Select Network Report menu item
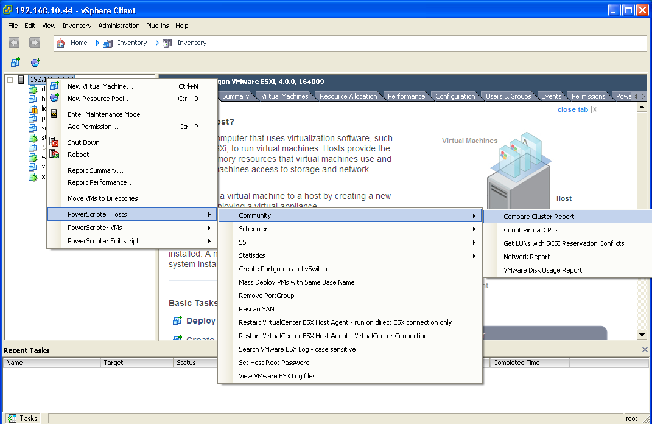The height and width of the screenshot is (424, 652). (x=567, y=257)
